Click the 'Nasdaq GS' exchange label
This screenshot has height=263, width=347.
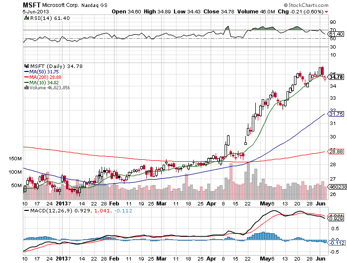pyautogui.click(x=94, y=5)
